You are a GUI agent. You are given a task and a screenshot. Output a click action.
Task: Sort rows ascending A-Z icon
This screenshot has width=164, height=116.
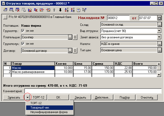coord(67,10)
